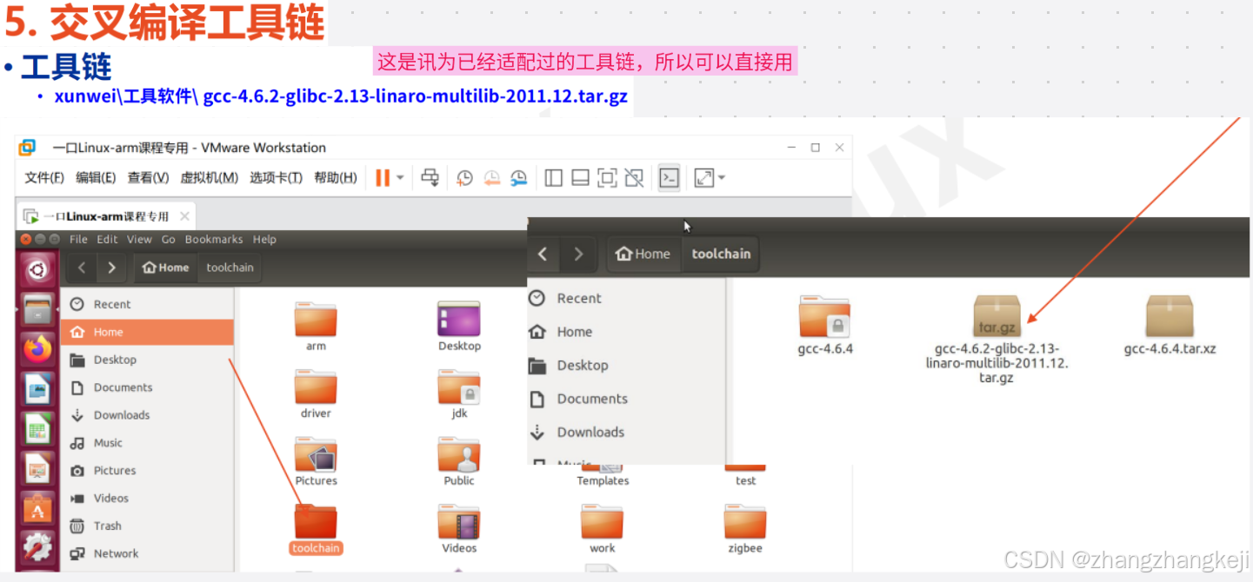Select Downloads in the enlarged view sidebar
Screen dimensions: 1253x582
(626, 432)
